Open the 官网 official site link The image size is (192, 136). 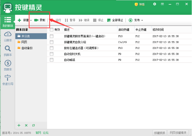coord(38,133)
